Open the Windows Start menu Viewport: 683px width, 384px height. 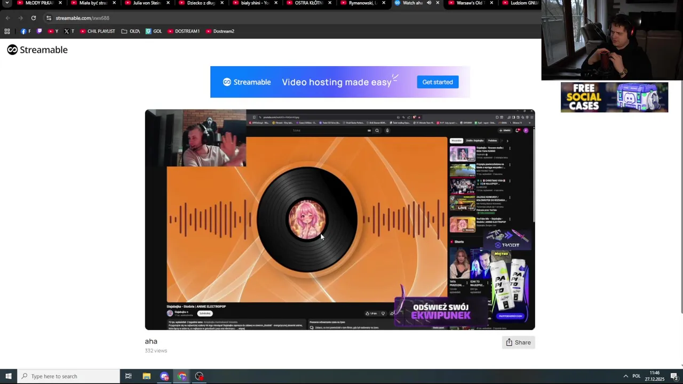coord(9,376)
